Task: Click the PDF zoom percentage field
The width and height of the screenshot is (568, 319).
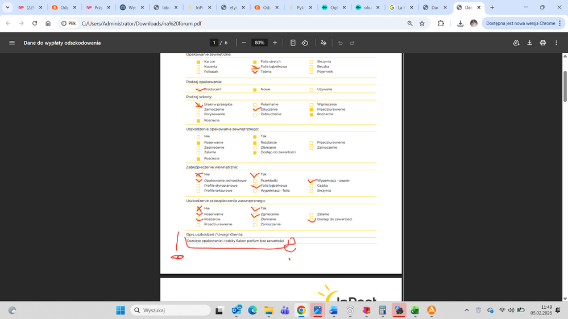Action: pyautogui.click(x=259, y=43)
